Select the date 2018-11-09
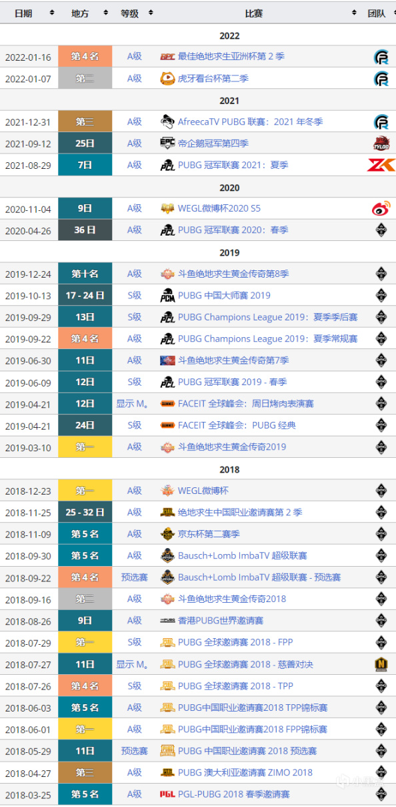Screen dimensions: 396x807 click(29, 534)
